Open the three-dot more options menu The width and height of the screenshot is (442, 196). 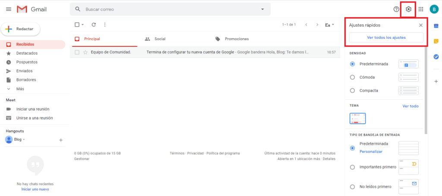[104, 25]
